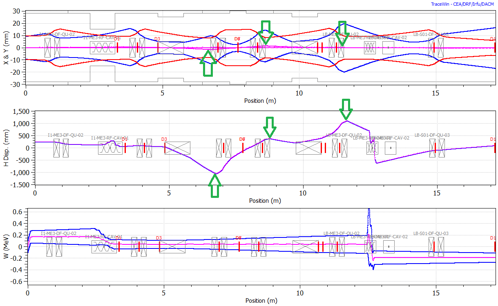Click CAV-02 square cavity symbol in H Disp. chart
This screenshot has height=306, width=498.
click(x=391, y=148)
